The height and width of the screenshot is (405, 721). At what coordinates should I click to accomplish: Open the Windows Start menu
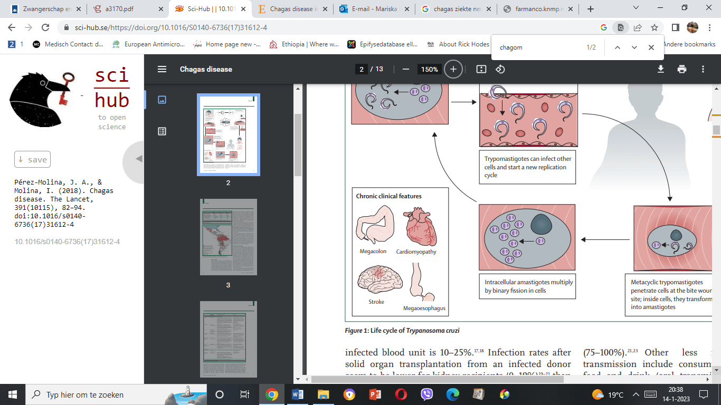click(x=13, y=394)
